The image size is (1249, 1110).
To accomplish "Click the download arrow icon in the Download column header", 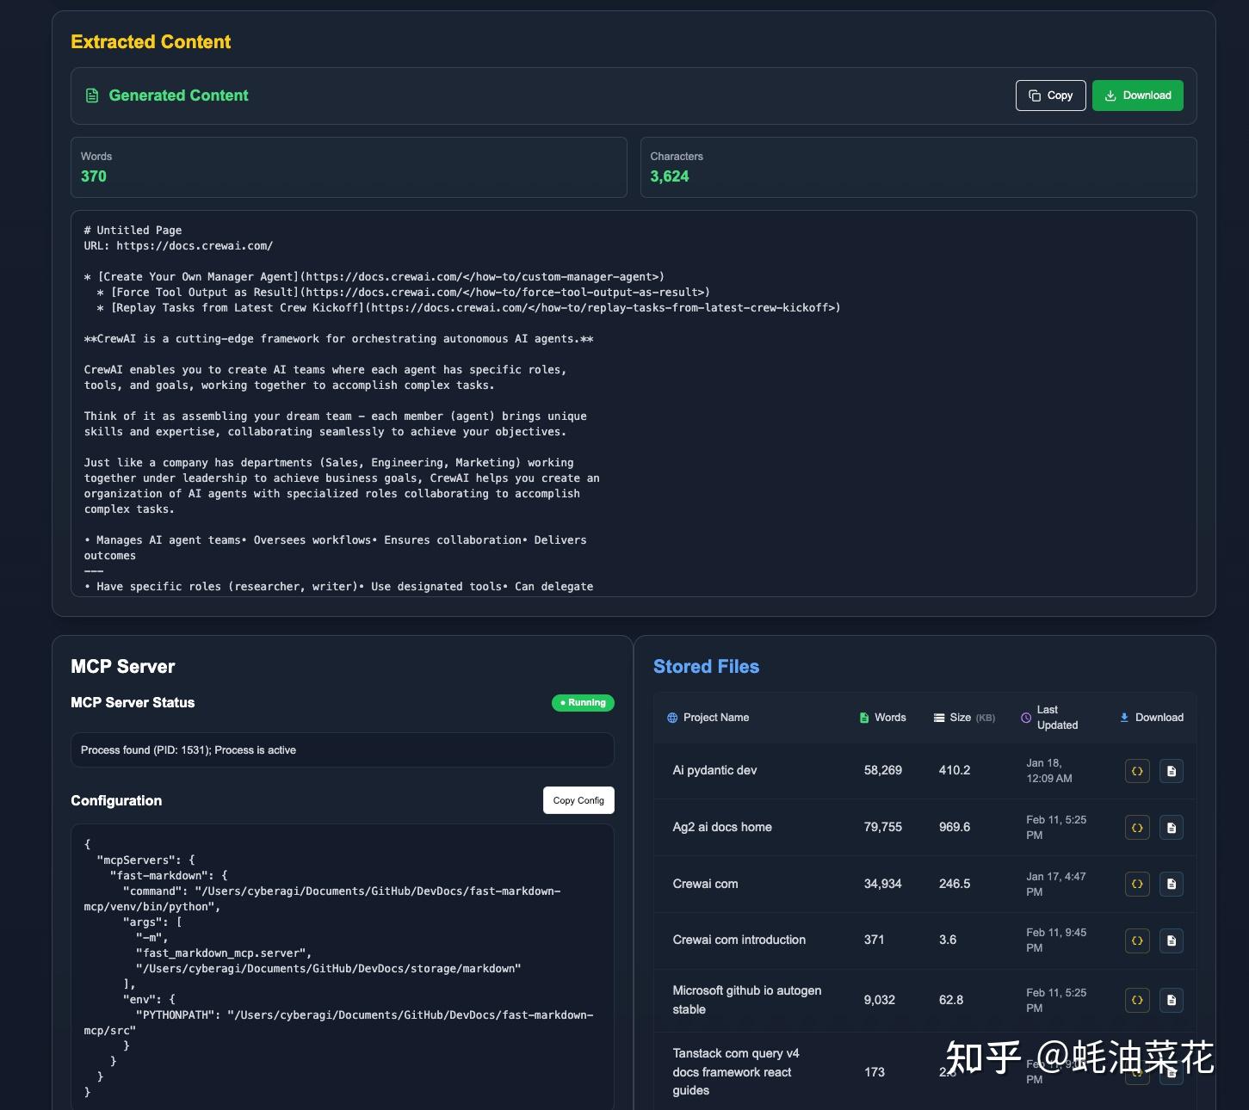I will coord(1123,717).
